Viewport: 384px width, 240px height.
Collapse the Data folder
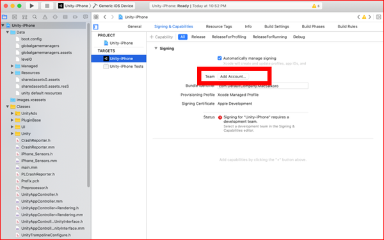pyautogui.click(x=8, y=32)
